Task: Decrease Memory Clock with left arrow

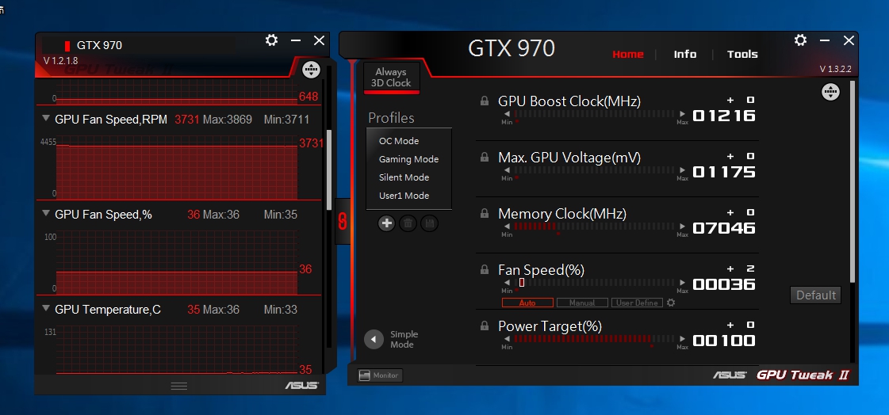Action: point(507,227)
